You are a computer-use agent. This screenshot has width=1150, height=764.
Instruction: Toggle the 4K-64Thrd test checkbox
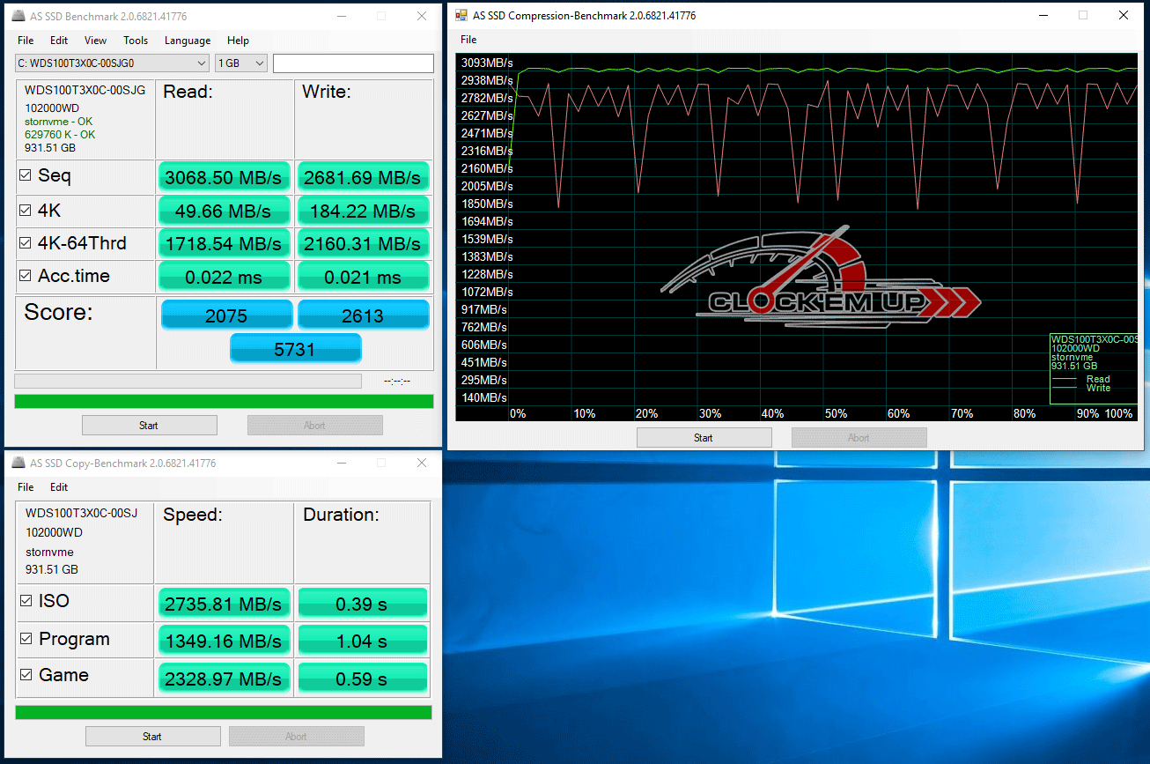click(26, 243)
